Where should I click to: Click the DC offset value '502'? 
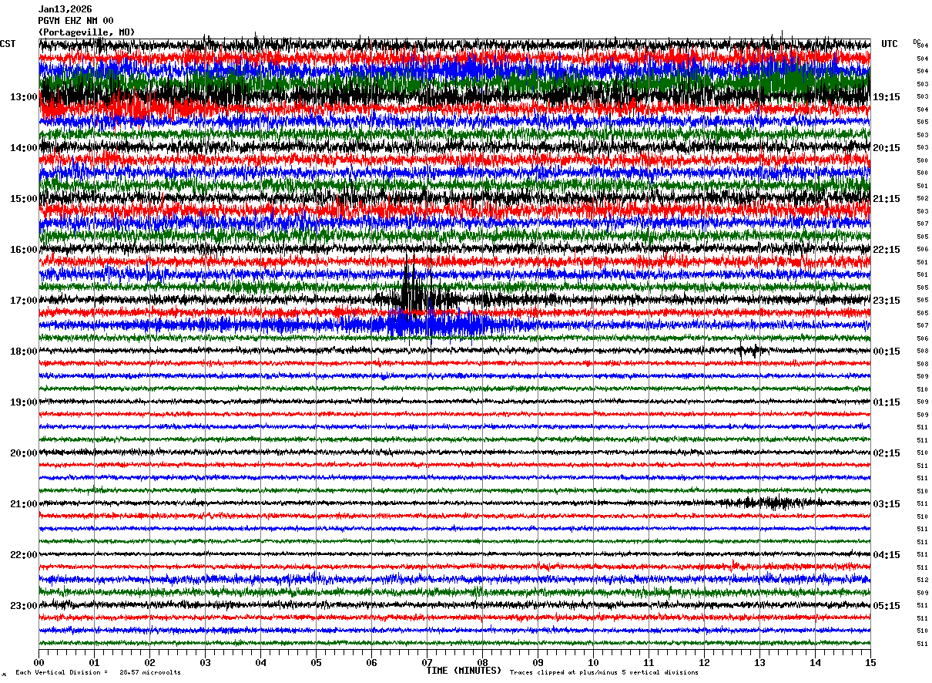click(922, 199)
